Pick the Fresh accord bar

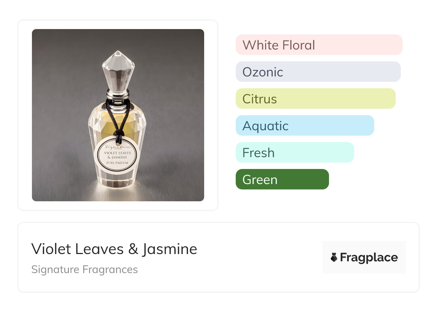coord(295,152)
